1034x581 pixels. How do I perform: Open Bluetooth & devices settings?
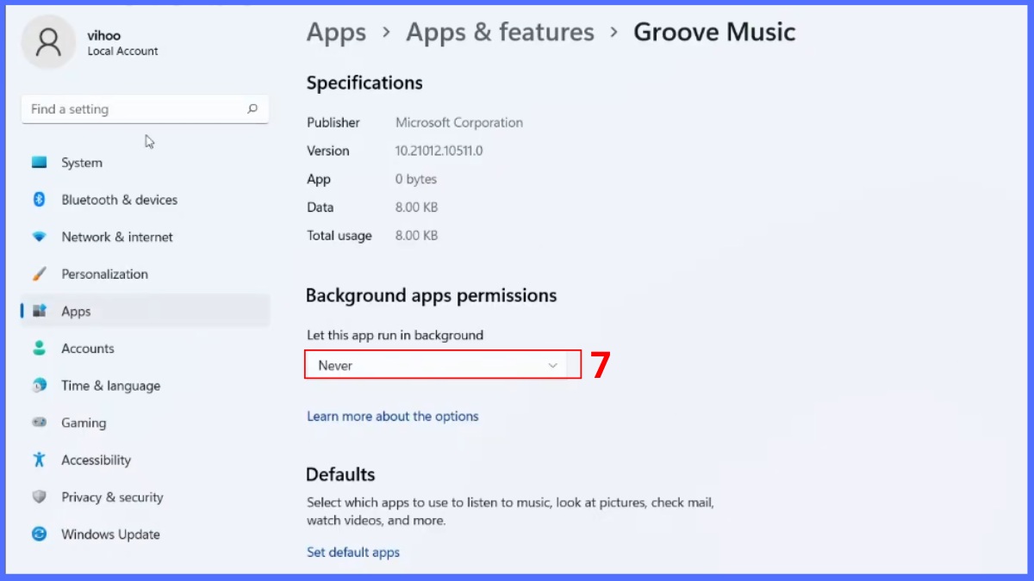click(x=145, y=200)
